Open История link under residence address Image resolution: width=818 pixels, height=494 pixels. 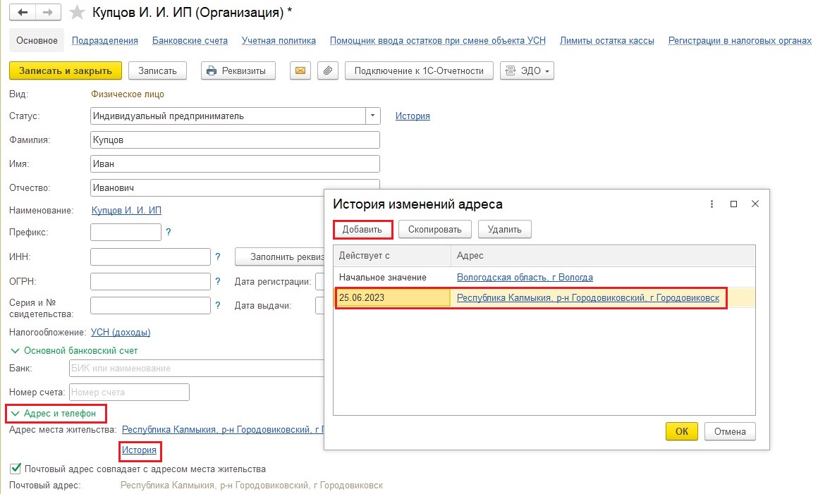tap(140, 450)
